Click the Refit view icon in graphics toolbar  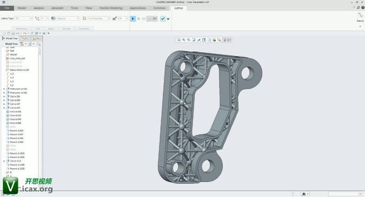(x=179, y=40)
